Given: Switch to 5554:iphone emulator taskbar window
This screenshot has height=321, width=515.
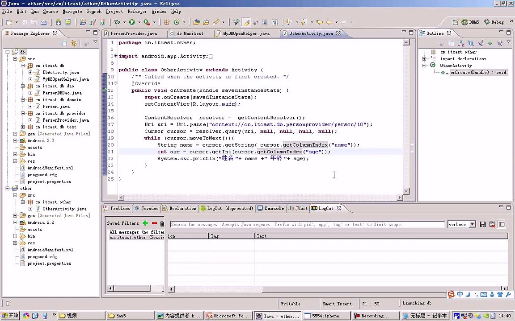Looking at the screenshot, I should pyautogui.click(x=326, y=316).
